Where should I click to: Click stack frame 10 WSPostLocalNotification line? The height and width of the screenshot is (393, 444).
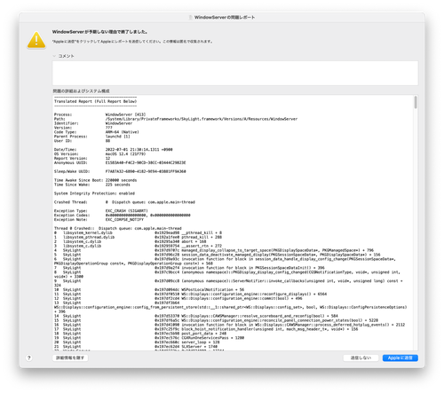click(x=149, y=289)
